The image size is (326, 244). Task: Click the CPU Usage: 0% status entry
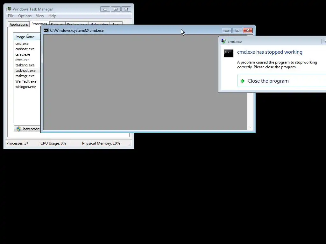53,143
